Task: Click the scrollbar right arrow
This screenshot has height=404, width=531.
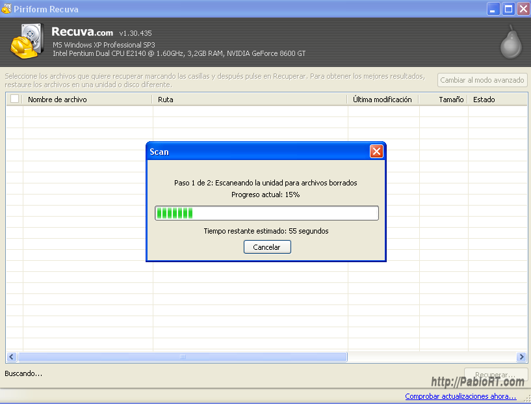Action: [x=521, y=357]
